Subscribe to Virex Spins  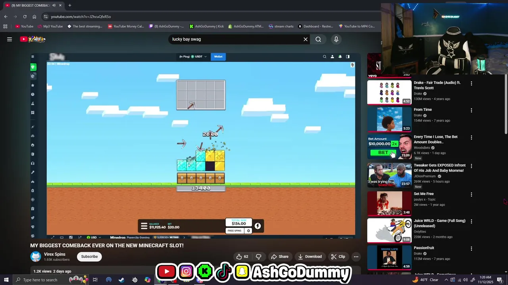tap(89, 256)
